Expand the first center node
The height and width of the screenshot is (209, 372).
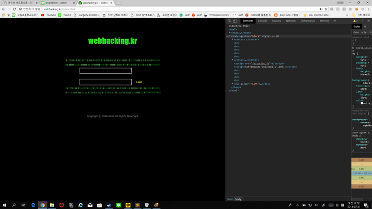point(233,40)
